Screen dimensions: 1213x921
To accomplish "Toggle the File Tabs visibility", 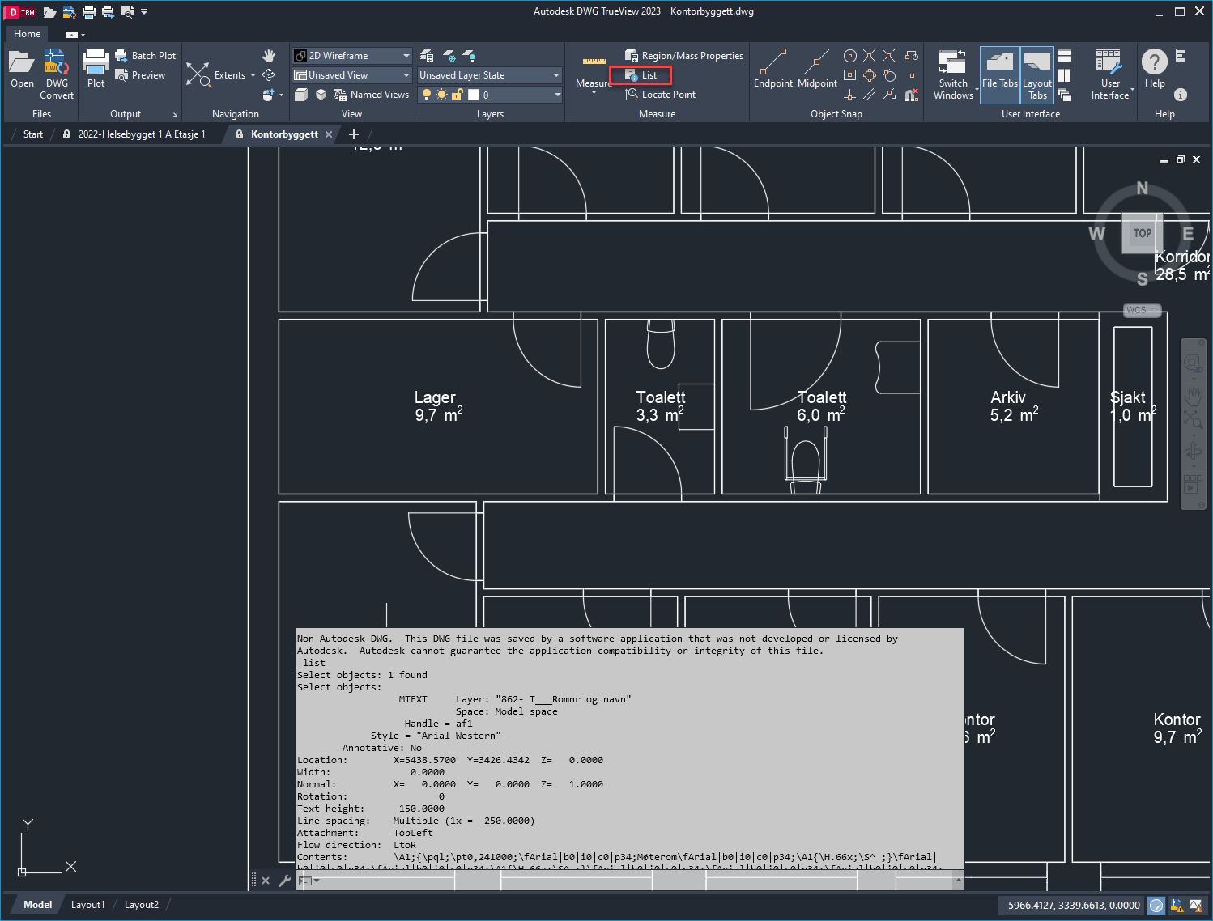I will pyautogui.click(x=999, y=74).
